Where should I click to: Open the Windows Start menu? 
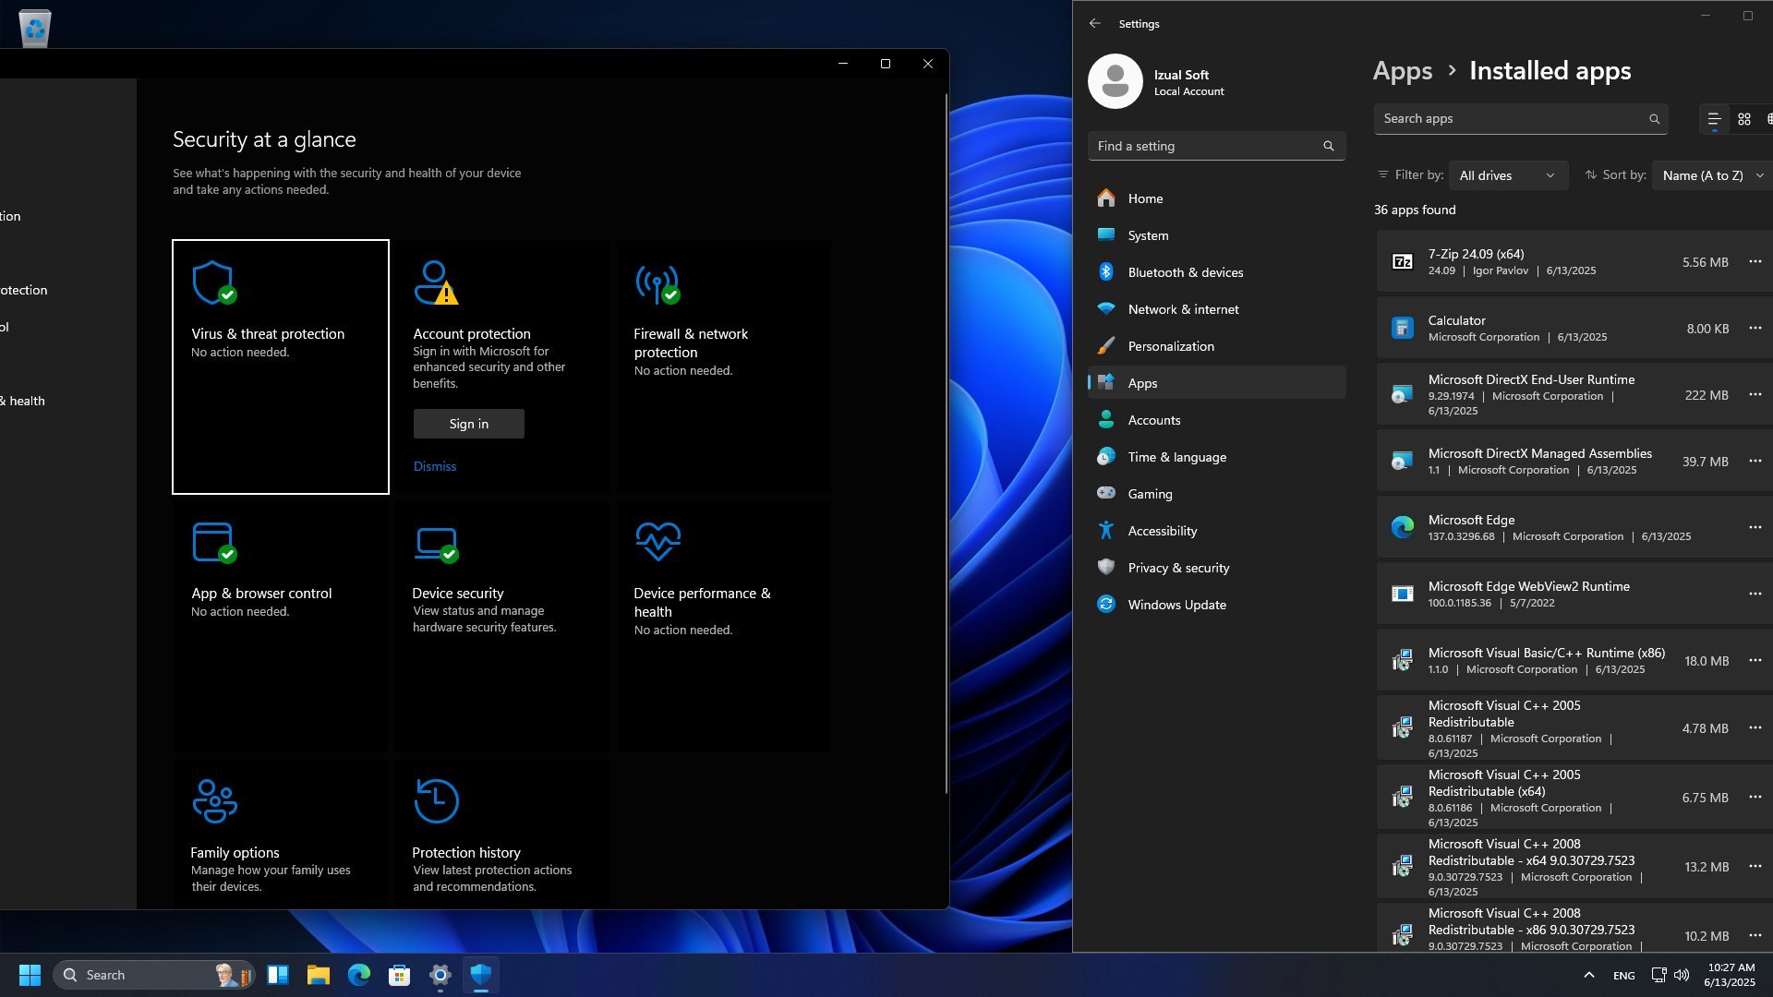point(30,975)
